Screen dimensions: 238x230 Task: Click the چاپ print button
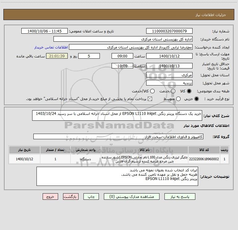pos(91,196)
